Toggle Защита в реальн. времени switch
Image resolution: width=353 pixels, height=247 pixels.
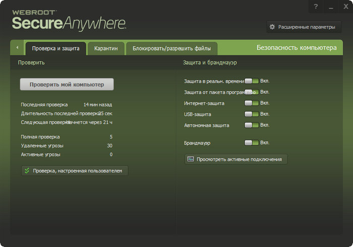pyautogui.click(x=252, y=81)
